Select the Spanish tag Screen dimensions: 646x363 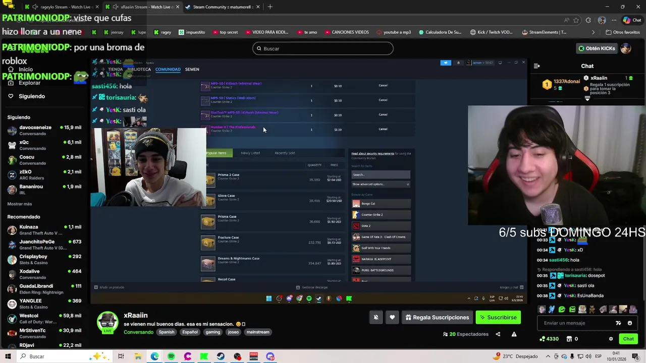[167, 332]
